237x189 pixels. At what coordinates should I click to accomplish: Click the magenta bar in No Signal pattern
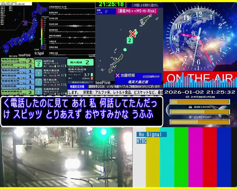196,157
